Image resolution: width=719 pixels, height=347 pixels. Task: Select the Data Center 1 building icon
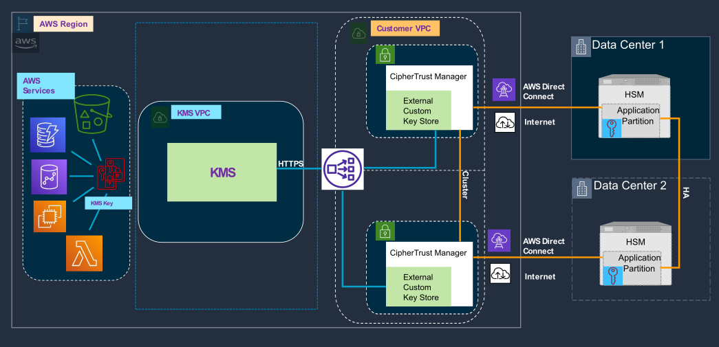pos(581,47)
